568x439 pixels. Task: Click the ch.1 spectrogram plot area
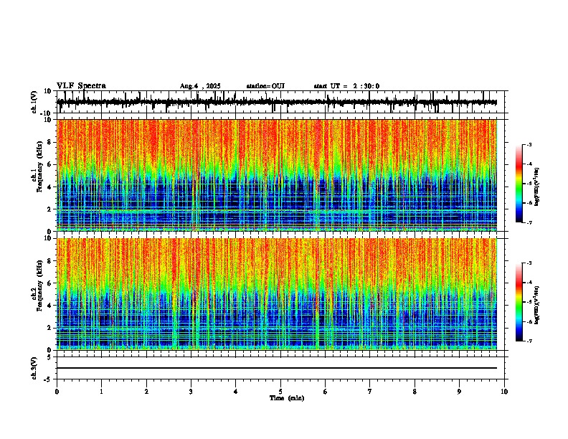tap(277, 175)
